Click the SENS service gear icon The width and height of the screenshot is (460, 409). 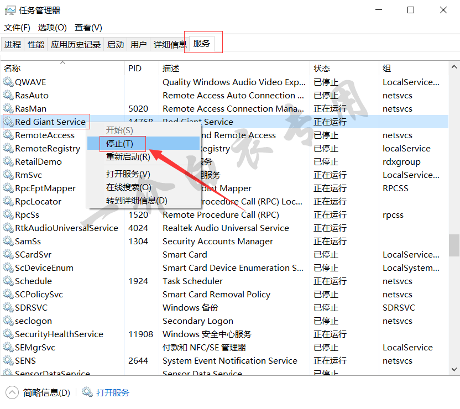(x=8, y=361)
